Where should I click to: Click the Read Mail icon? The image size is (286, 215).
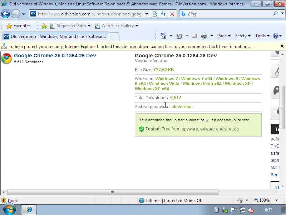pyautogui.click(x=194, y=36)
